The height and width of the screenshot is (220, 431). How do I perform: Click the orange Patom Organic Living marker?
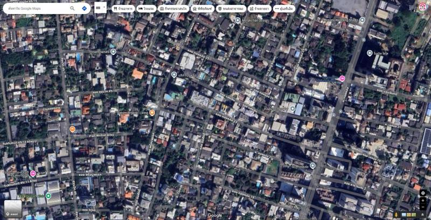pyautogui.click(x=152, y=113)
